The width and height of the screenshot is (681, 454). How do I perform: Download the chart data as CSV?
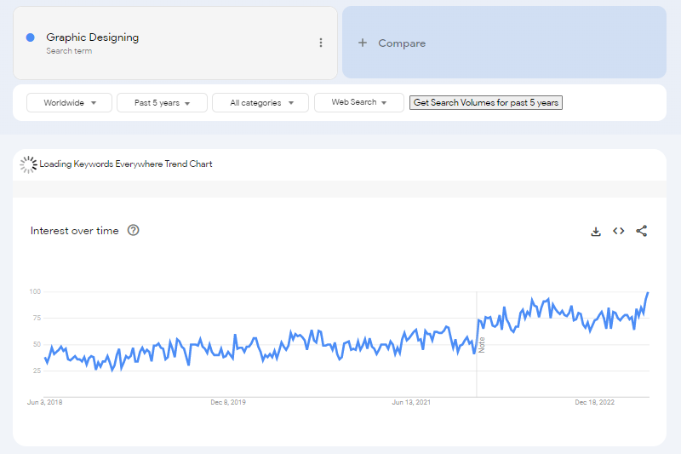tap(596, 231)
